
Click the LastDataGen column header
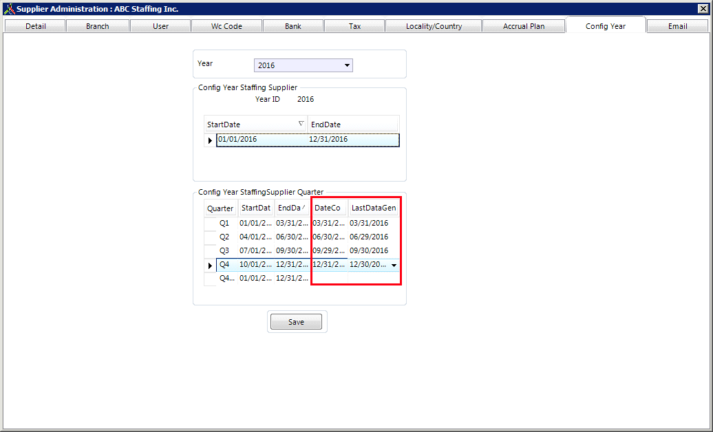point(374,208)
